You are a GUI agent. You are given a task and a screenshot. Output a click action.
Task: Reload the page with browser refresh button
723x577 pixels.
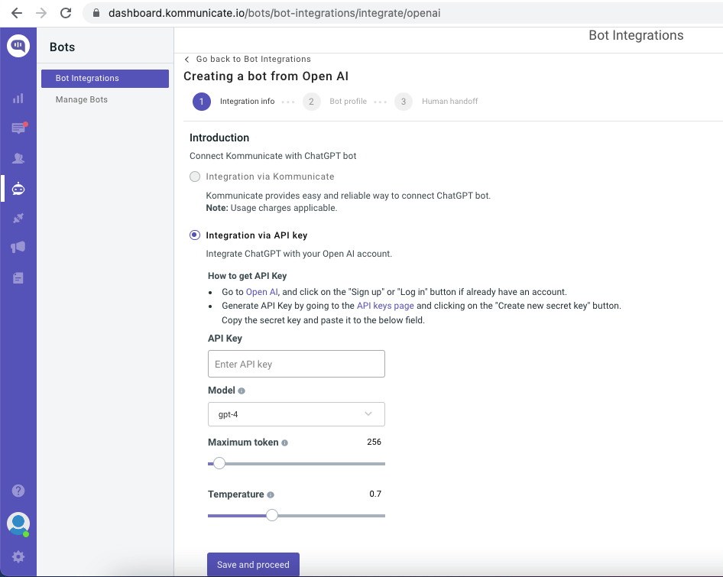pyautogui.click(x=66, y=13)
